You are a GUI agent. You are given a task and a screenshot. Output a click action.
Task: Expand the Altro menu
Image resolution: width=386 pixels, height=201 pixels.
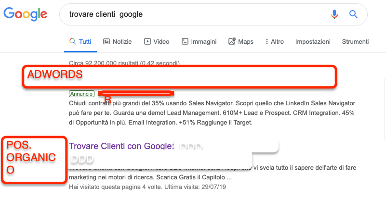(275, 41)
